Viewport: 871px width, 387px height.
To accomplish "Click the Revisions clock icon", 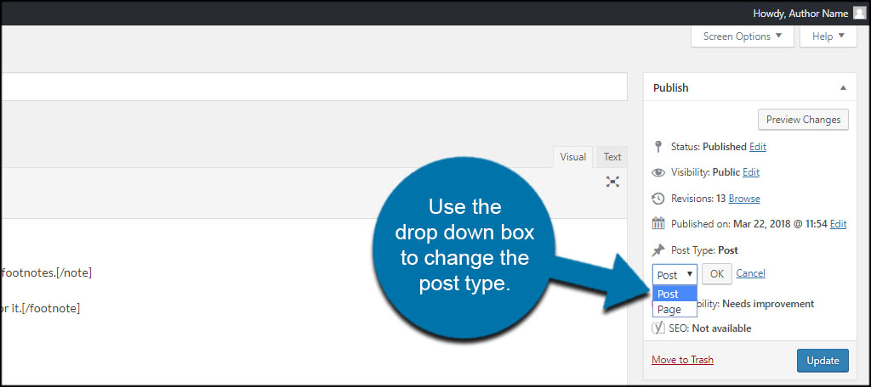I will click(x=658, y=199).
